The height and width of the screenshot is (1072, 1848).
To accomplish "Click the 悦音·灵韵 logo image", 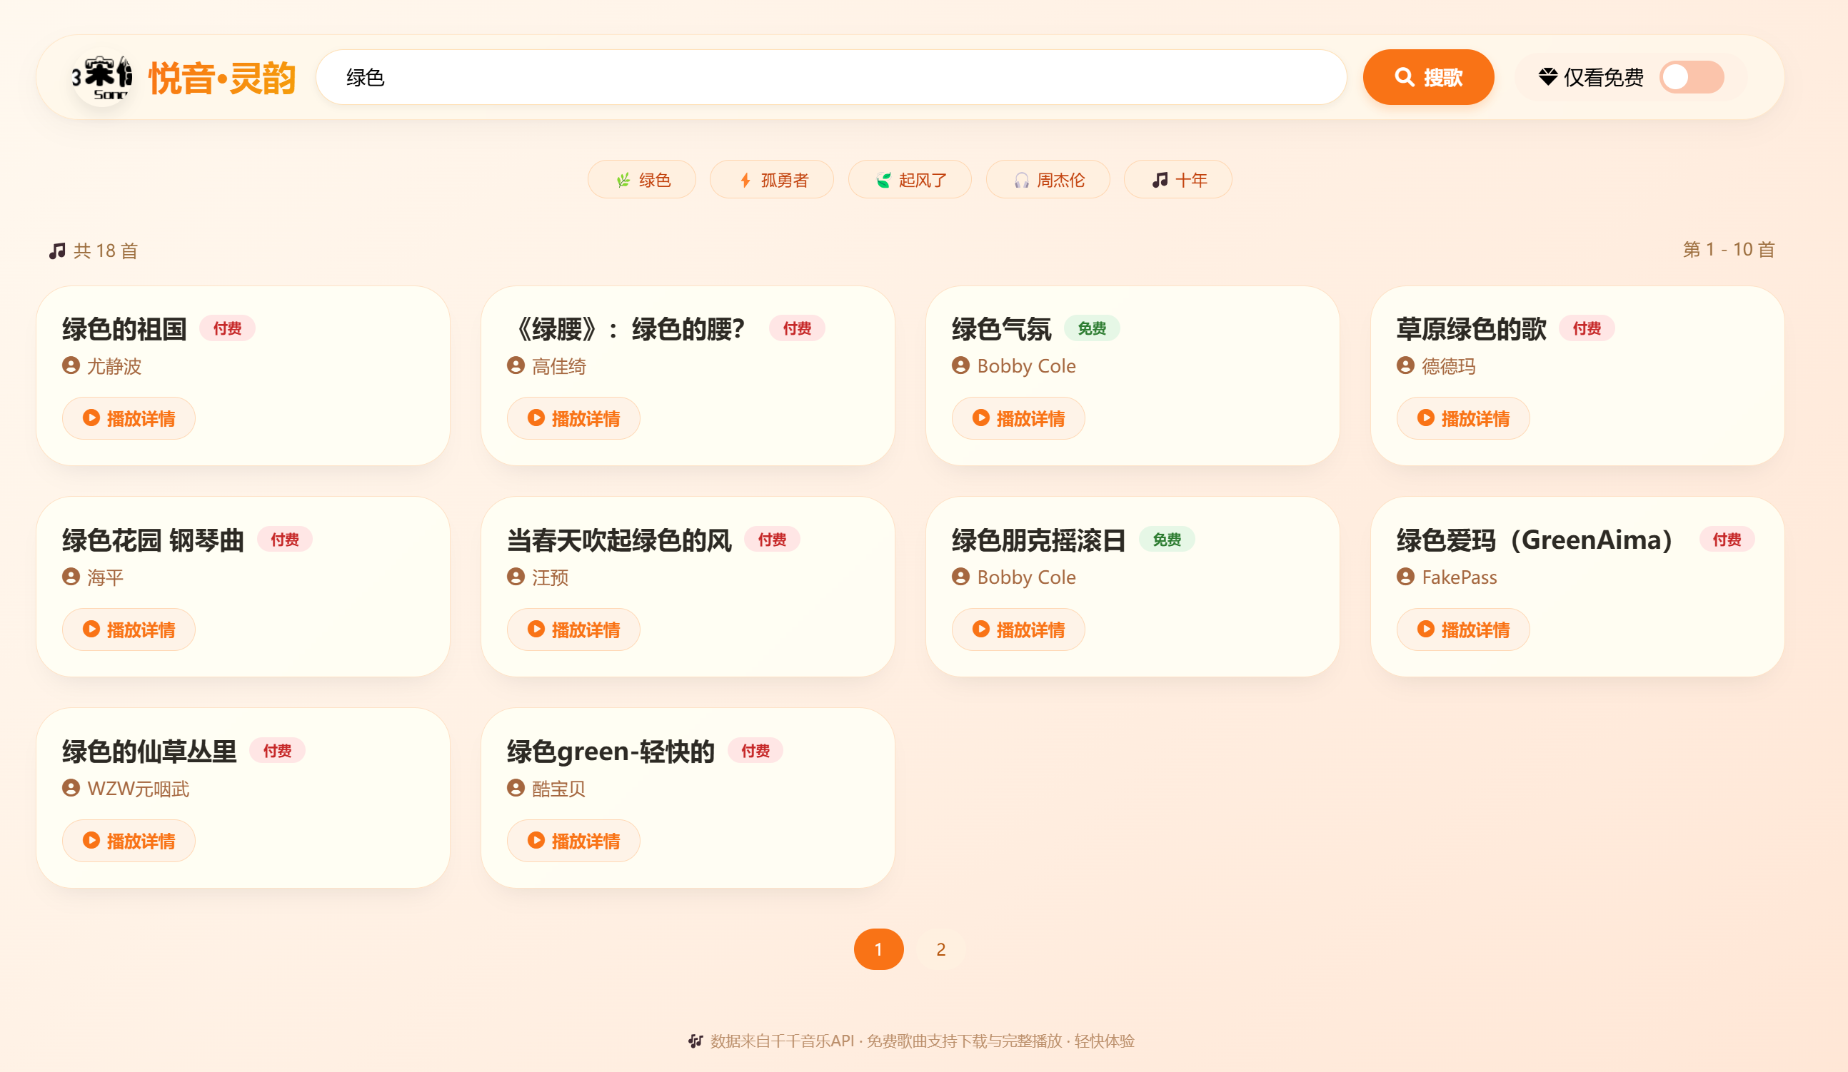I will (103, 77).
